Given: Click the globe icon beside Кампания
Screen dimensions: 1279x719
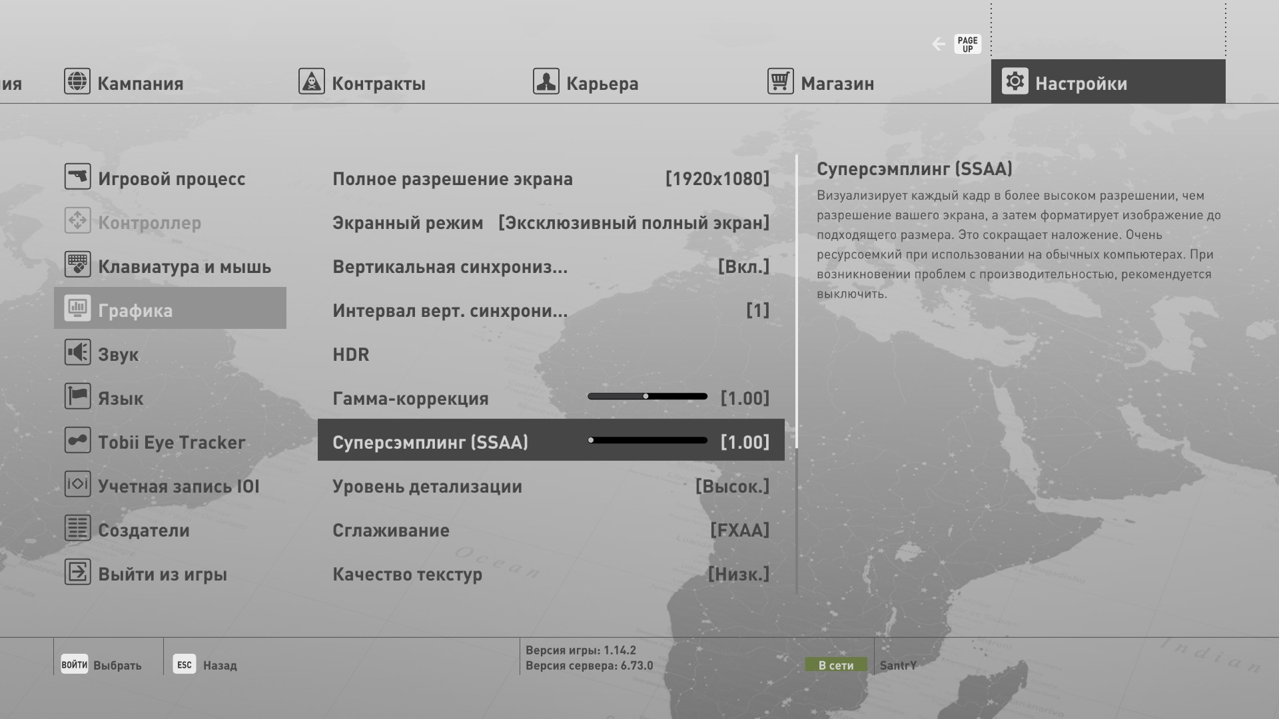Looking at the screenshot, I should pos(77,81).
